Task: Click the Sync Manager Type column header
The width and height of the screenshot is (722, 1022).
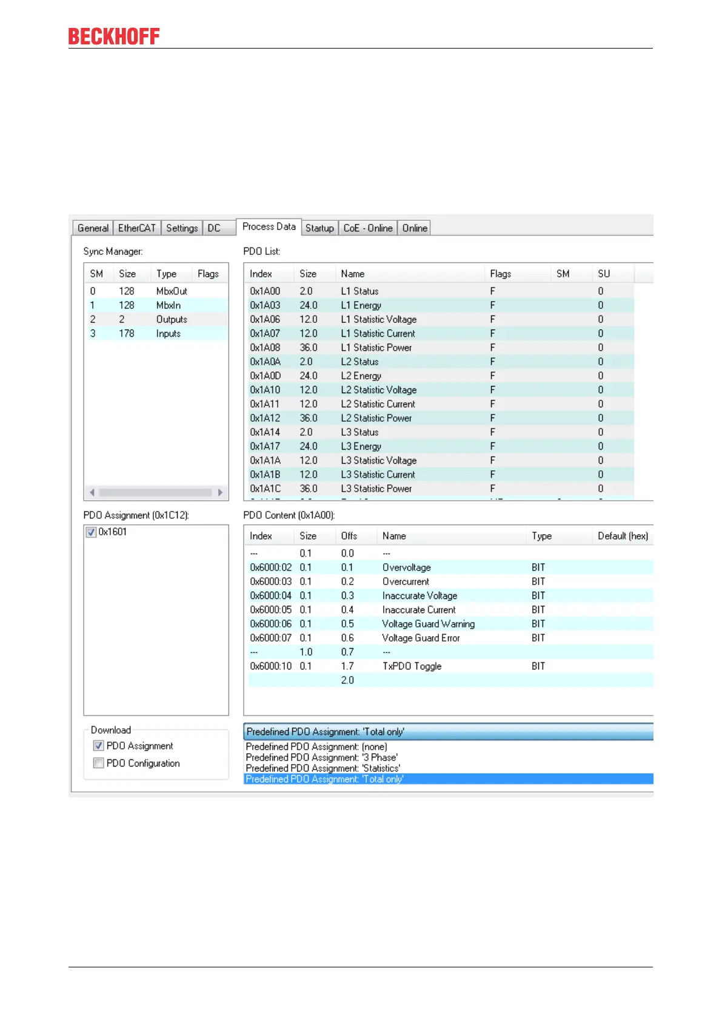Action: point(170,274)
